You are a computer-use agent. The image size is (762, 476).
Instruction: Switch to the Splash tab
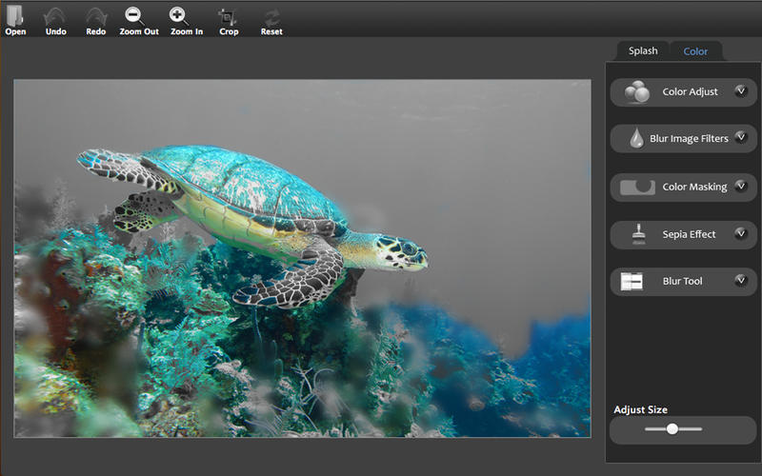pyautogui.click(x=643, y=50)
